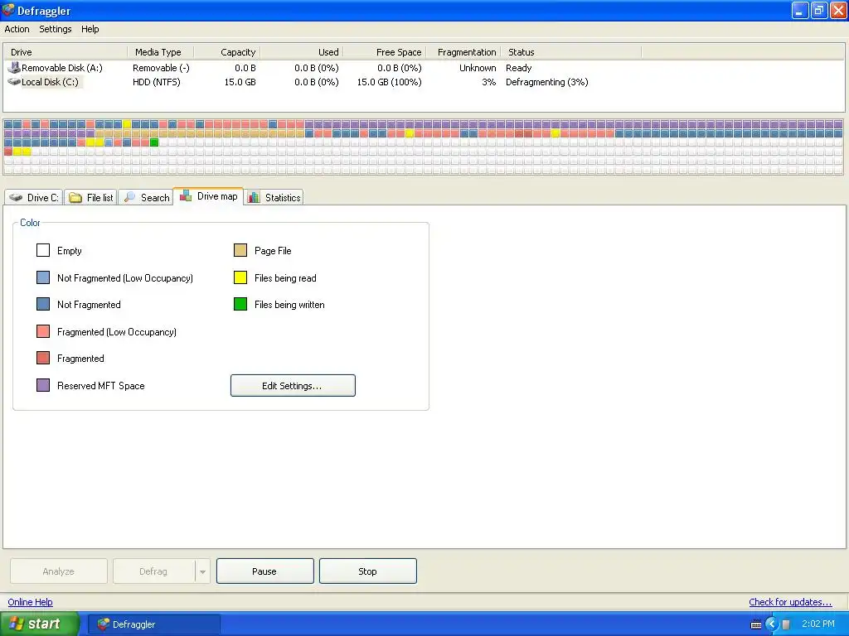
Task: Click the Empty color swatch
Action: (43, 250)
